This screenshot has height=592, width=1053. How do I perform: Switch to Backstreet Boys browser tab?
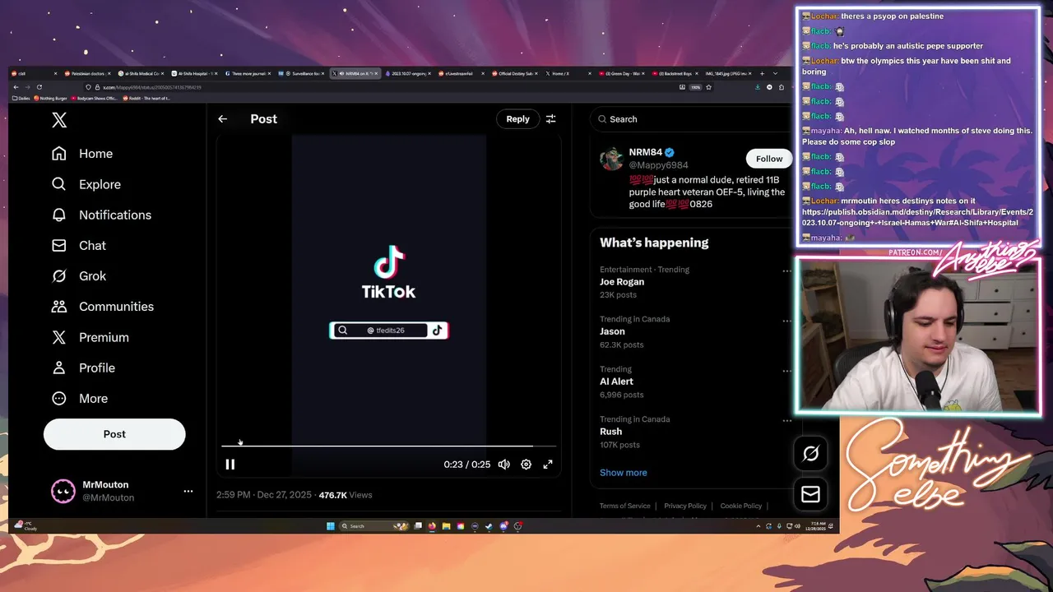675,74
